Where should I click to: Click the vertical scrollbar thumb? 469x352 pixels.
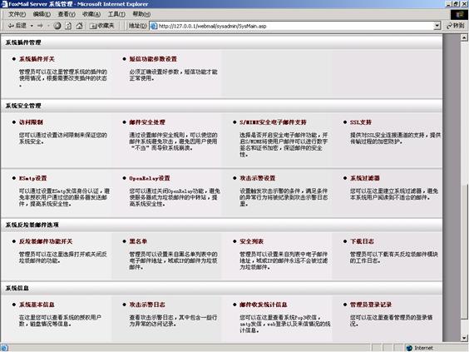(x=464, y=252)
